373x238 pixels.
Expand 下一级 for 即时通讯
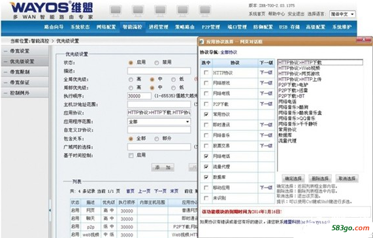266,125
